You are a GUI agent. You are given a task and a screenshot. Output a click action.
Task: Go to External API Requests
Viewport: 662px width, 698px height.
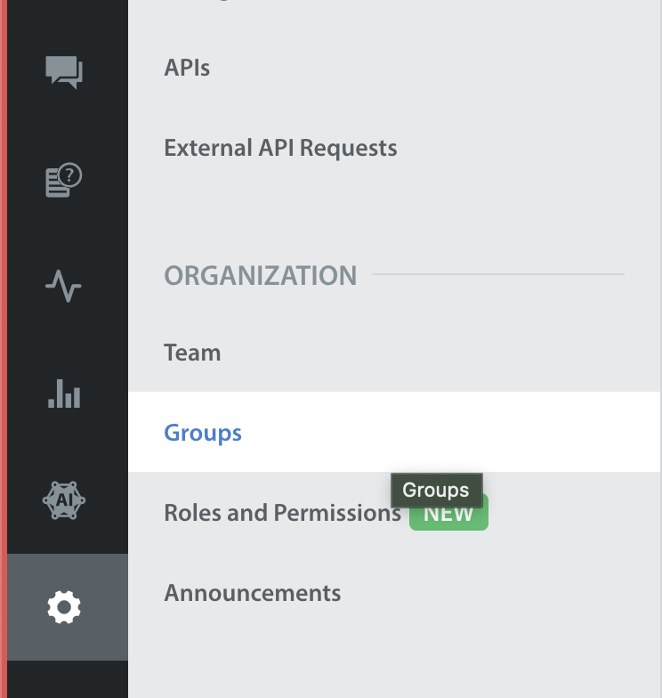(x=281, y=148)
